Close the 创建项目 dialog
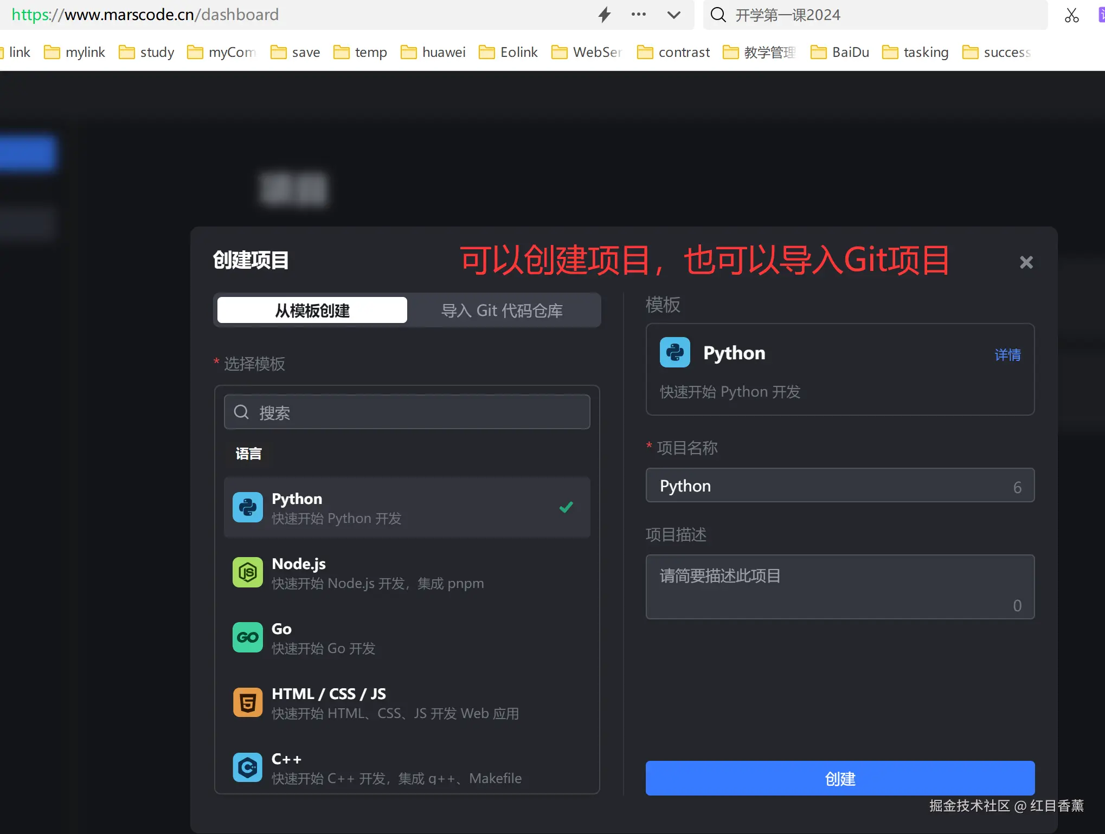 (x=1026, y=263)
